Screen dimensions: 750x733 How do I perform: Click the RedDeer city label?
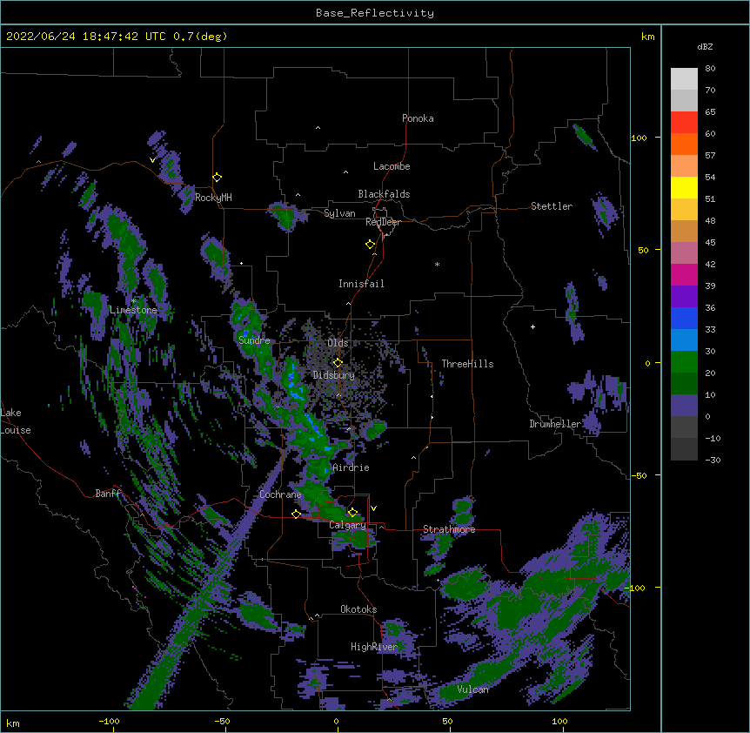pyautogui.click(x=383, y=222)
